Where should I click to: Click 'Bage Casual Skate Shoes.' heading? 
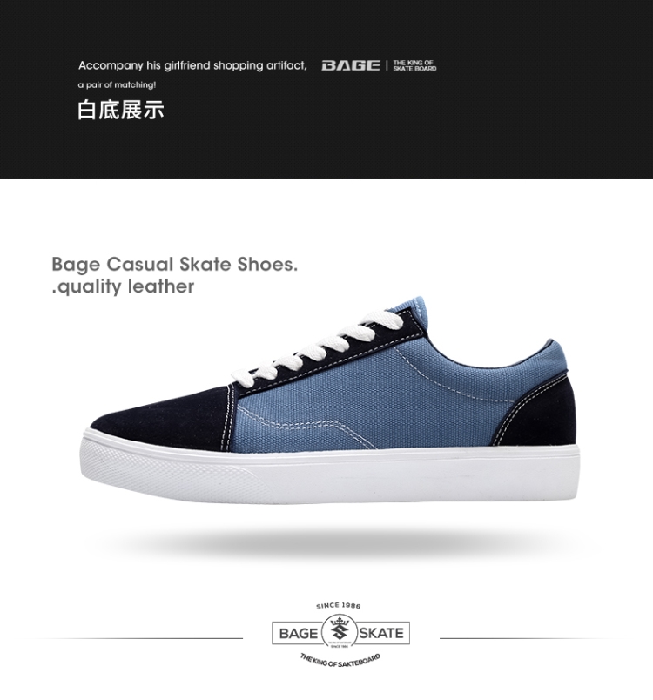coord(174,264)
